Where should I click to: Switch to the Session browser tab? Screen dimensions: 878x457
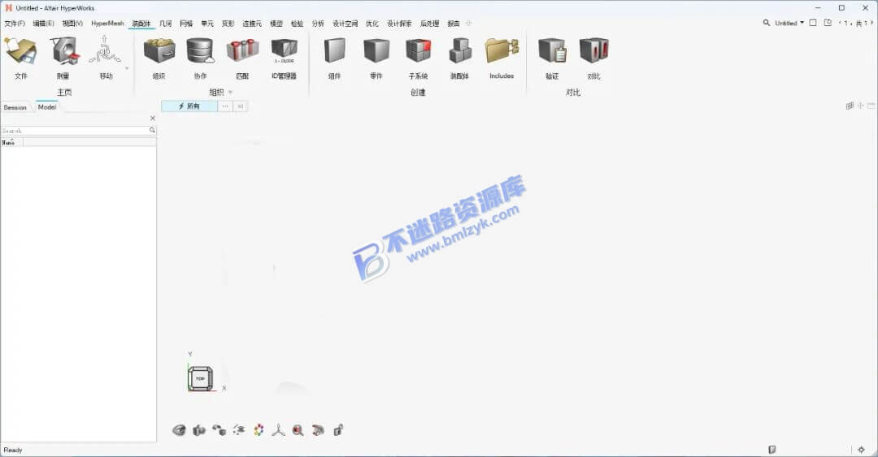(x=15, y=107)
